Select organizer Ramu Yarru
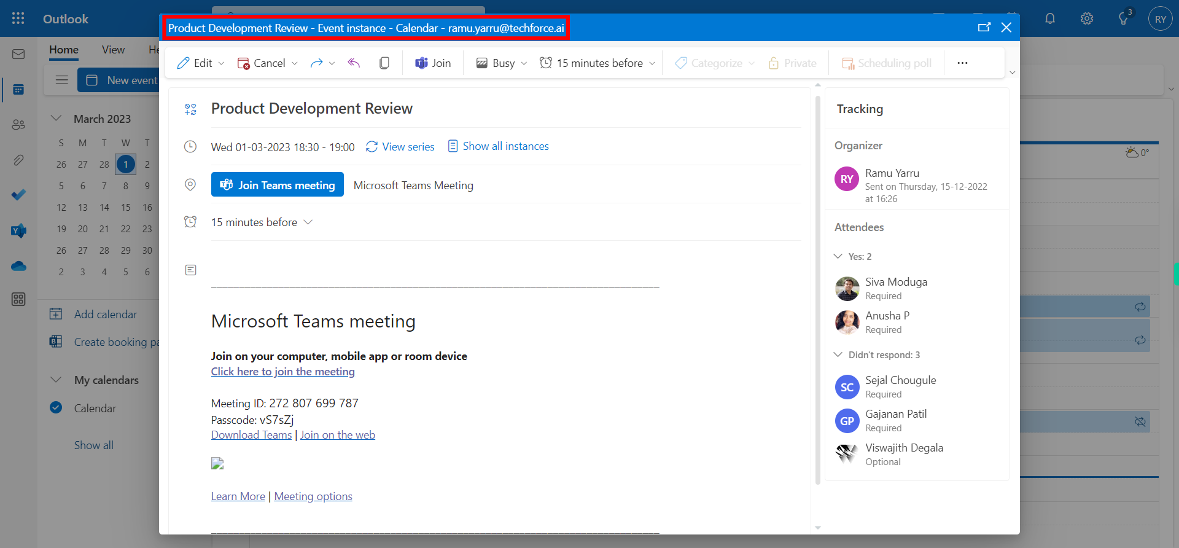This screenshot has width=1179, height=548. [917, 184]
